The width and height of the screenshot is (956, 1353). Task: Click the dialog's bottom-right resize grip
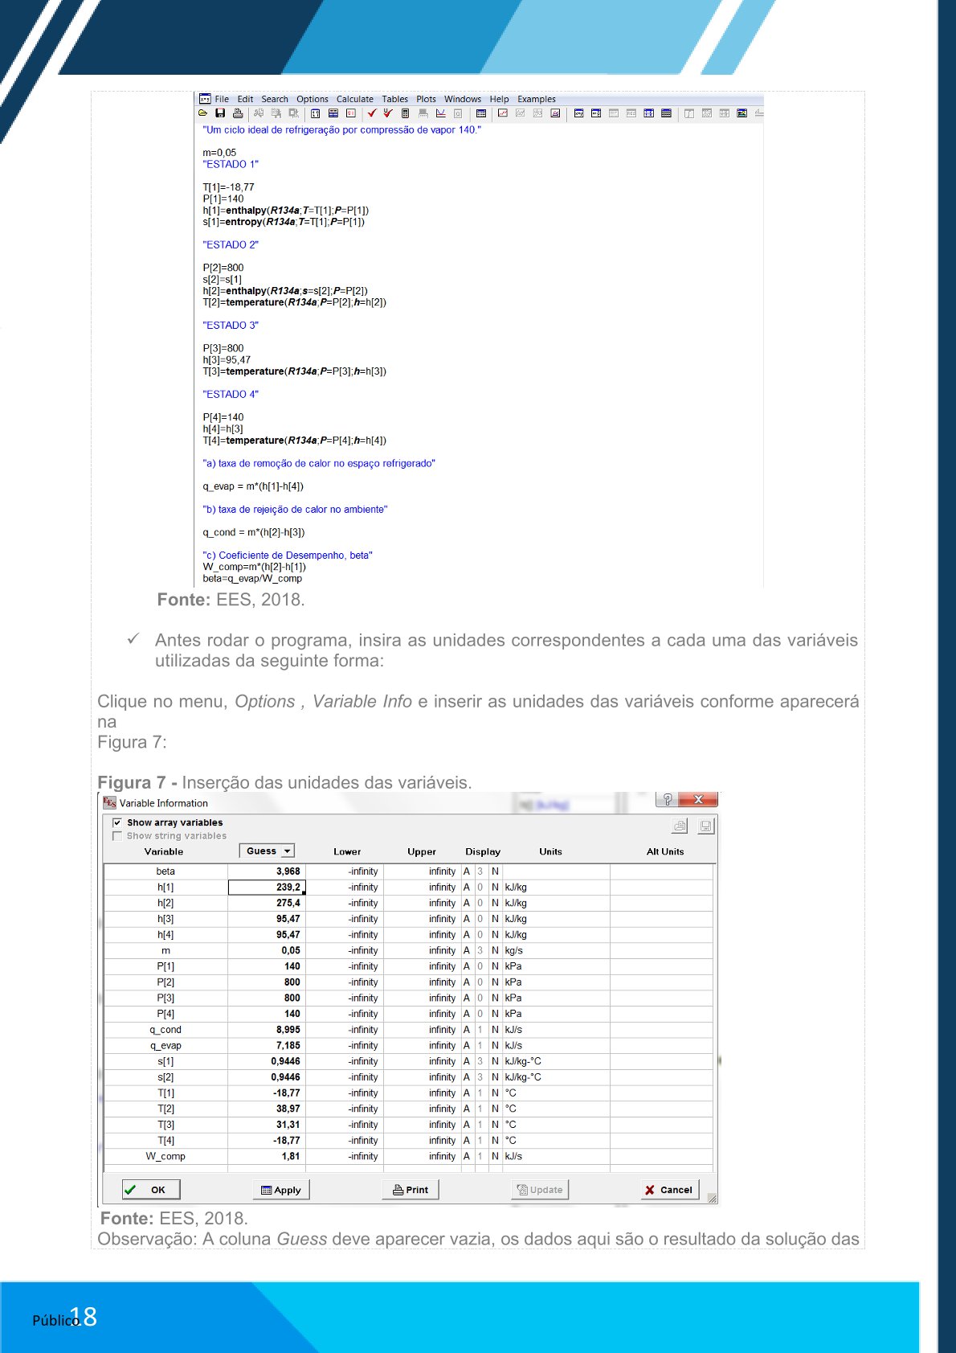[712, 1198]
